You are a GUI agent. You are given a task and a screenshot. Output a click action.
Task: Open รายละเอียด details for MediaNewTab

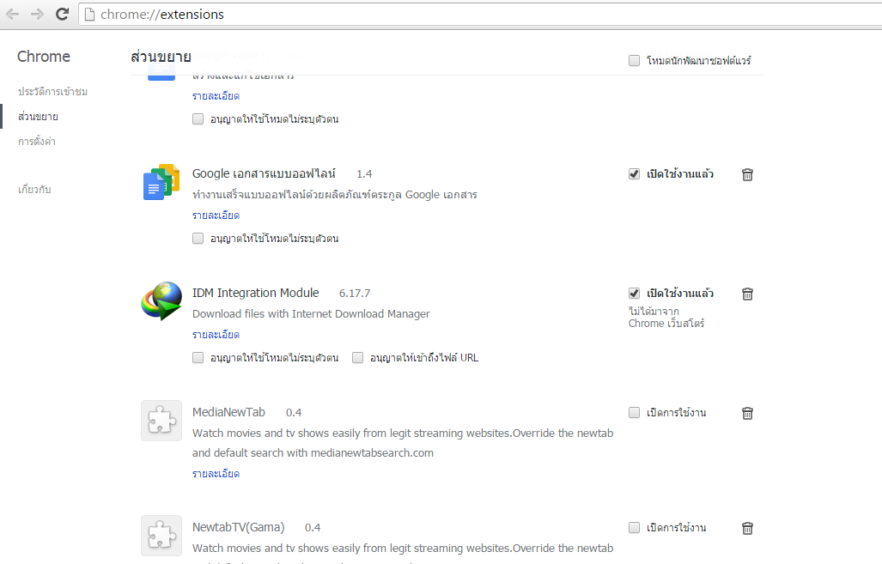pyautogui.click(x=216, y=474)
